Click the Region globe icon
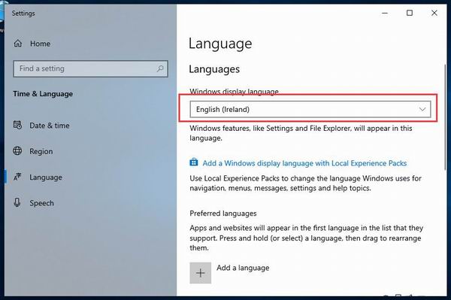Screen dimensions: 451x300 click(17, 150)
